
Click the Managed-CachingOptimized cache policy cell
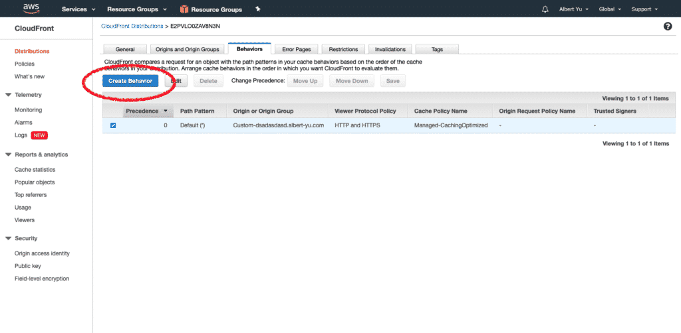pos(451,125)
